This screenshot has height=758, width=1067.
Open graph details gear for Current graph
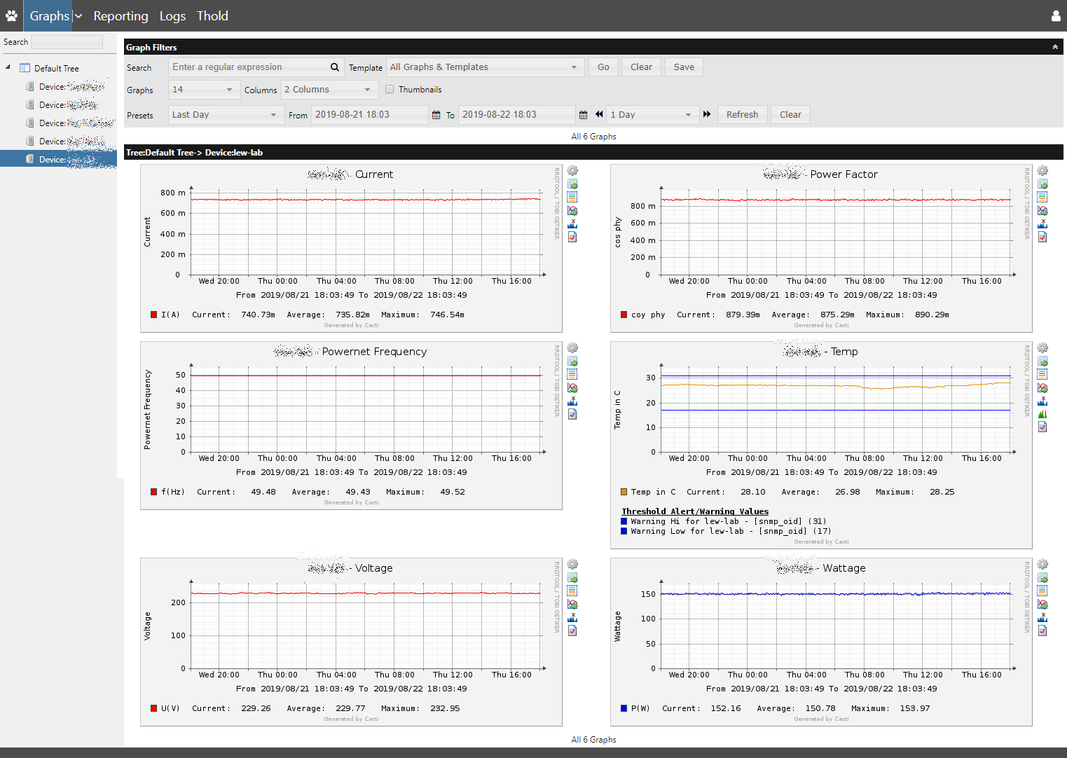[572, 171]
